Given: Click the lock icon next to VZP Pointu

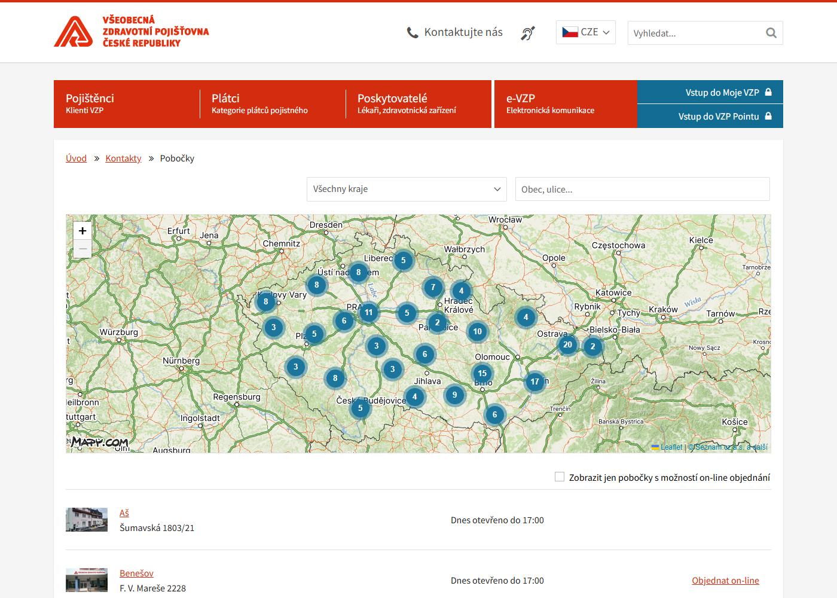Looking at the screenshot, I should [768, 116].
